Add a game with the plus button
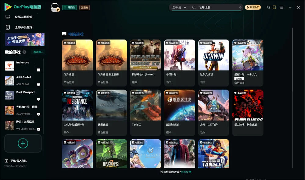The image size is (305, 180). click(x=23, y=143)
